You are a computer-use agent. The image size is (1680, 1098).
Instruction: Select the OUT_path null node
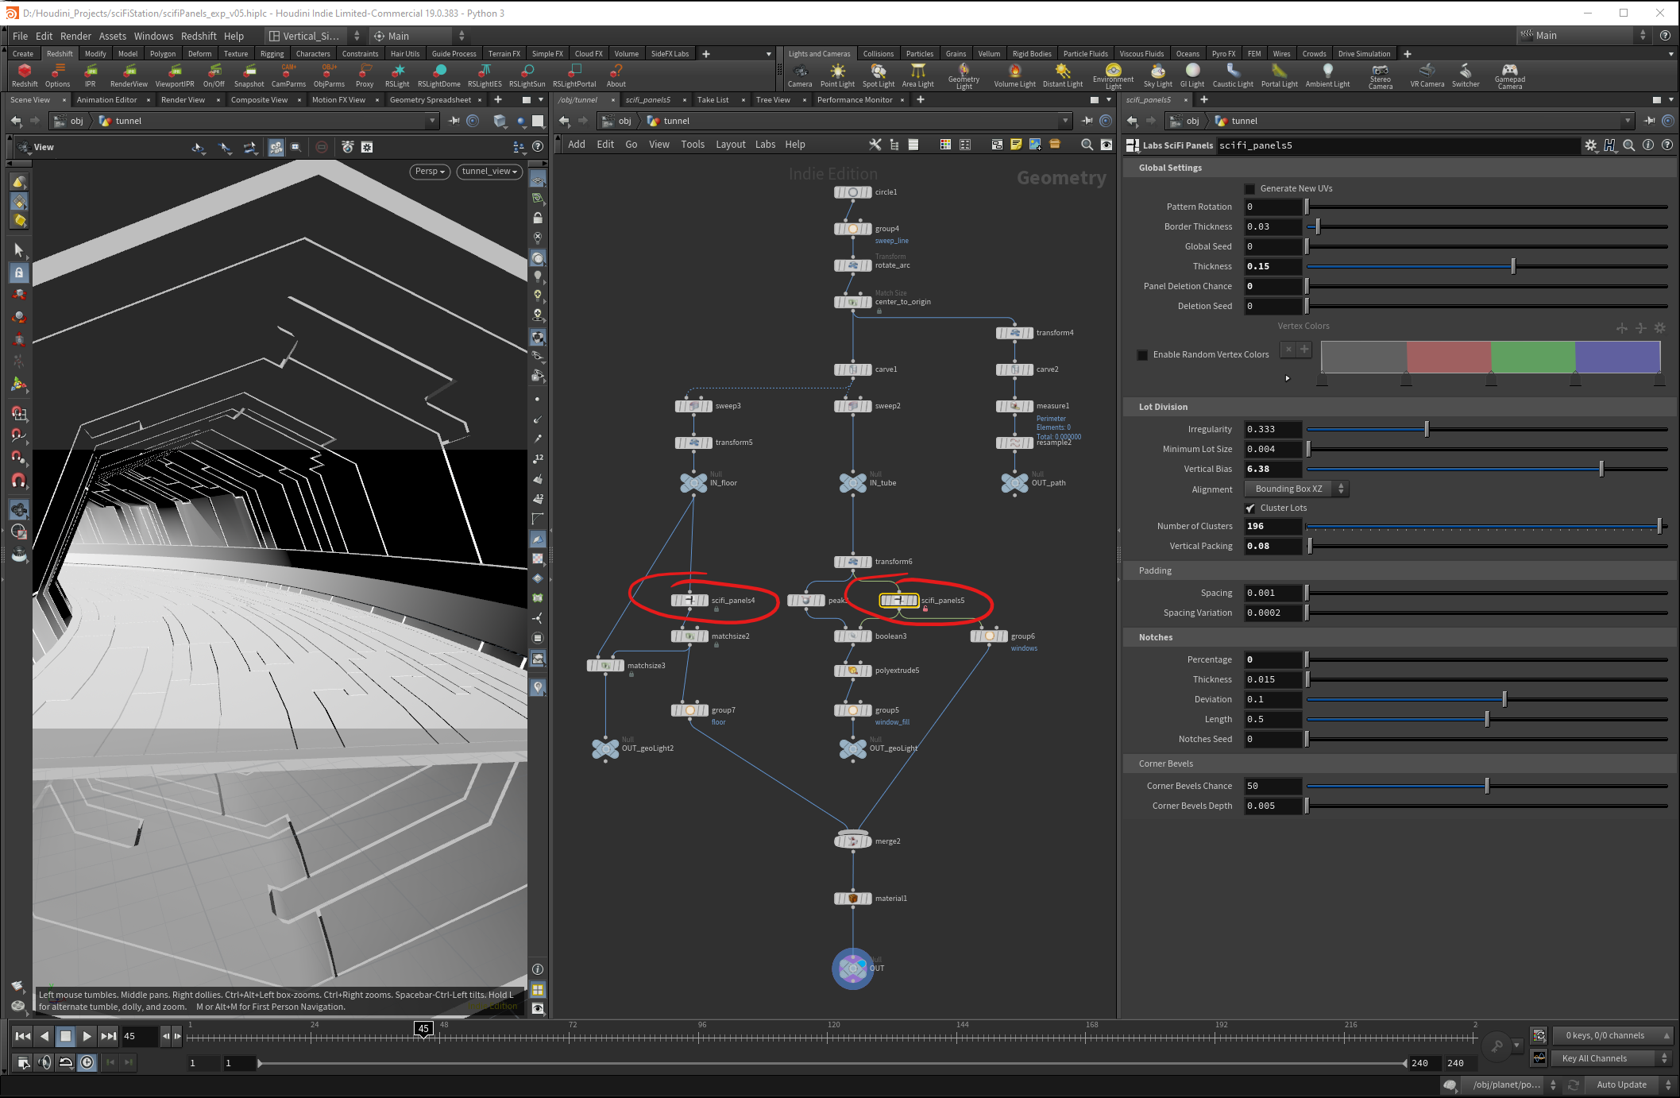point(1014,482)
